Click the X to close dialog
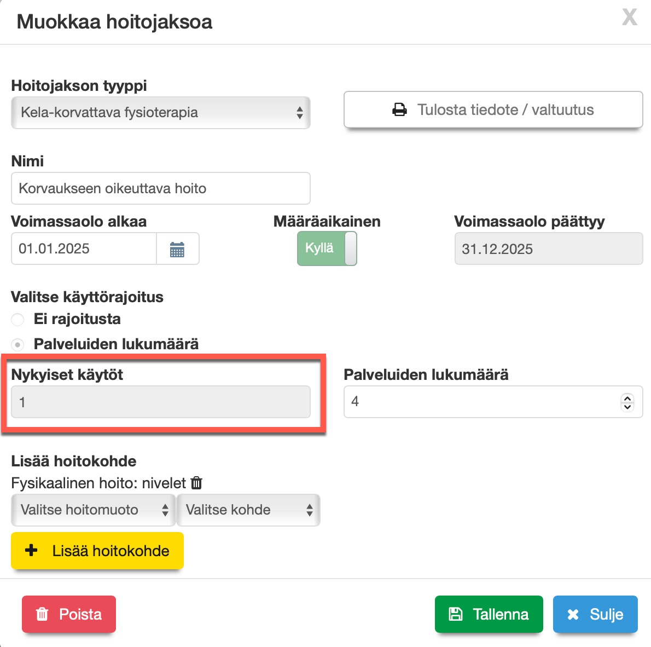This screenshot has width=651, height=647. tap(630, 18)
